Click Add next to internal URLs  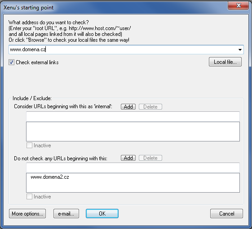pos(128,107)
